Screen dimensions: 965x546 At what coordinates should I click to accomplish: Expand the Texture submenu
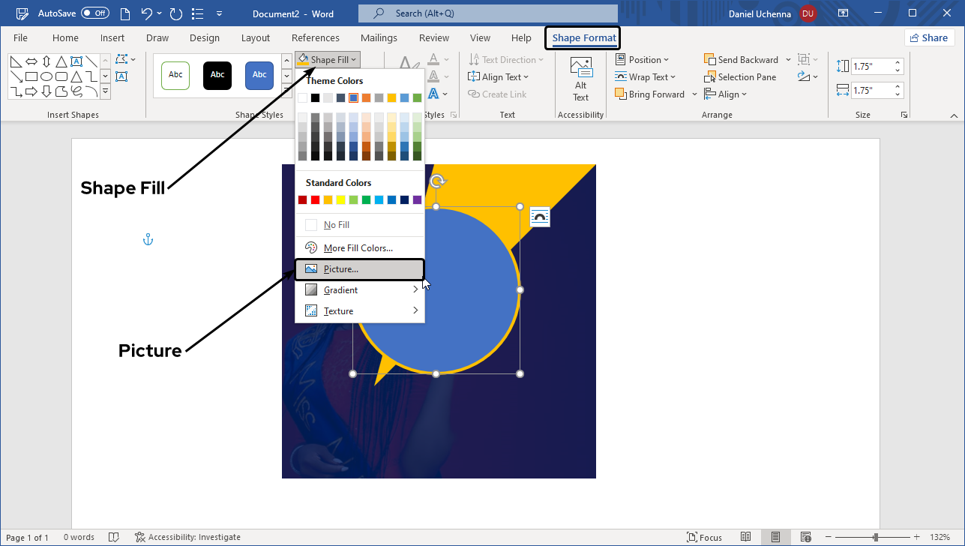360,311
